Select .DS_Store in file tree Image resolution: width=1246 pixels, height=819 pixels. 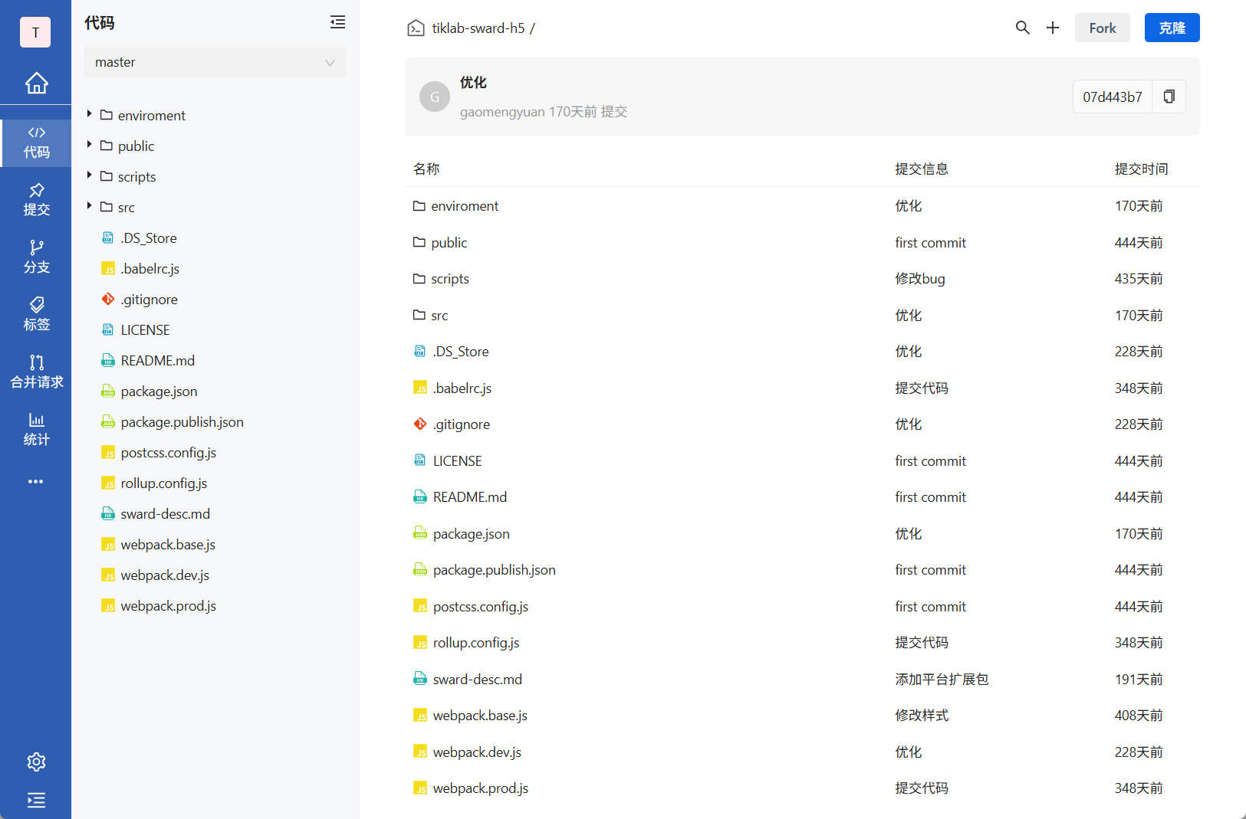coord(149,238)
